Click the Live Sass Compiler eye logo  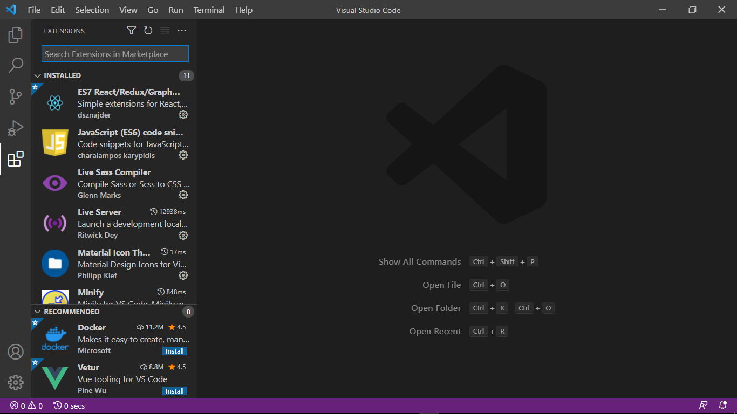(55, 183)
